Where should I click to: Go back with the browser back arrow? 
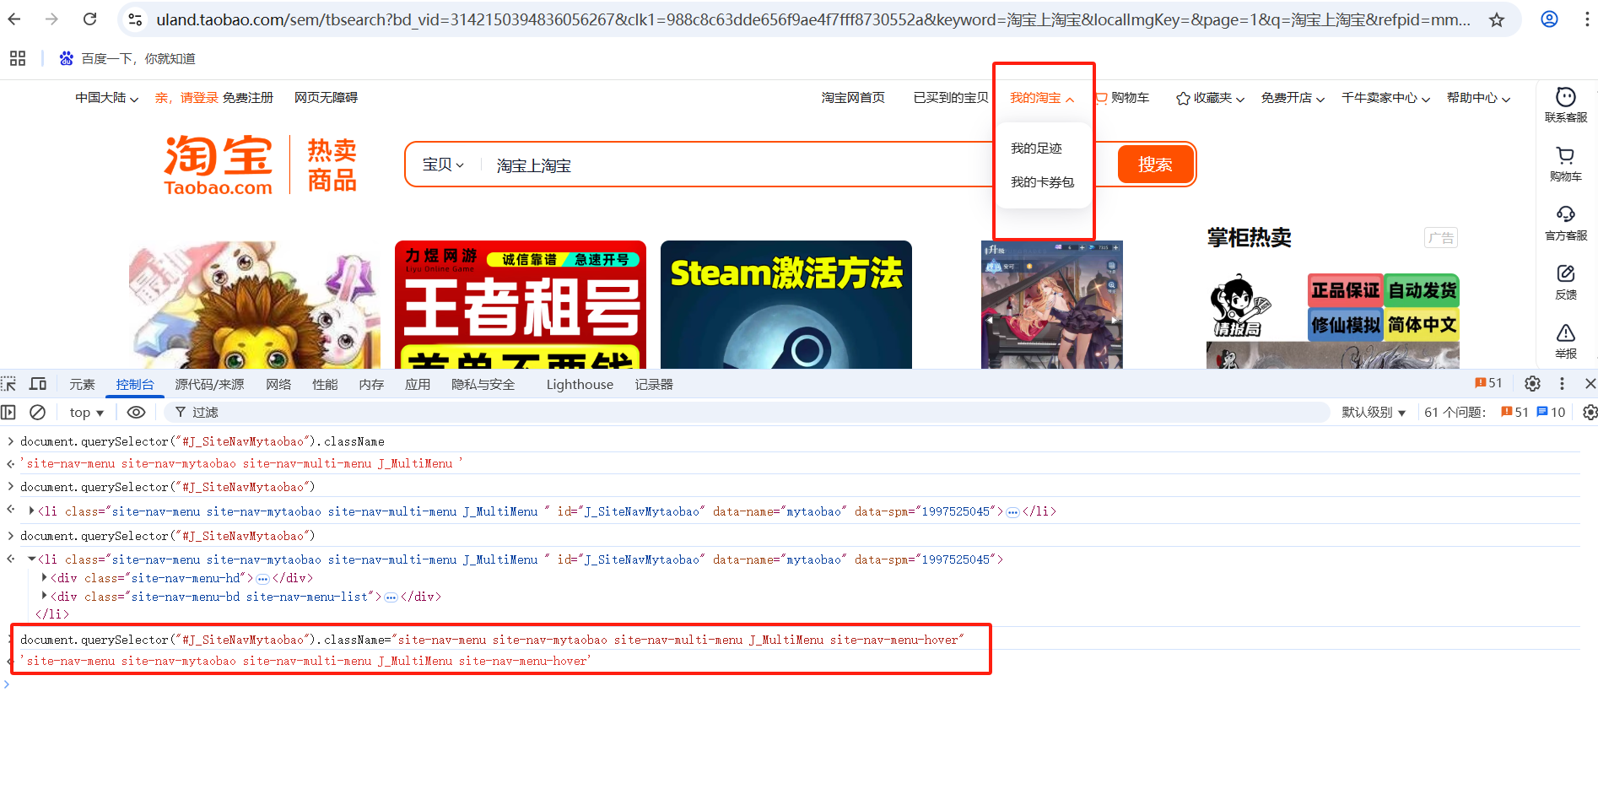(14, 19)
